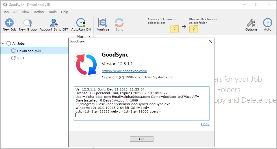The width and height of the screenshot is (277, 149).
Task: Click OK in the About dialog
Action: tap(141, 139)
